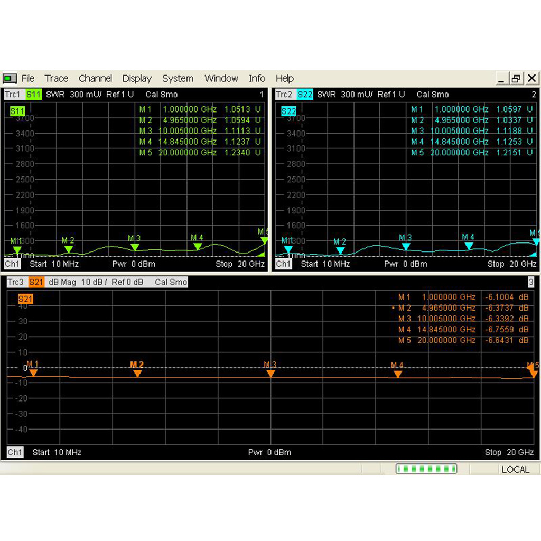Click the green S11 header tag
The image size is (541, 541).
[x=33, y=95]
